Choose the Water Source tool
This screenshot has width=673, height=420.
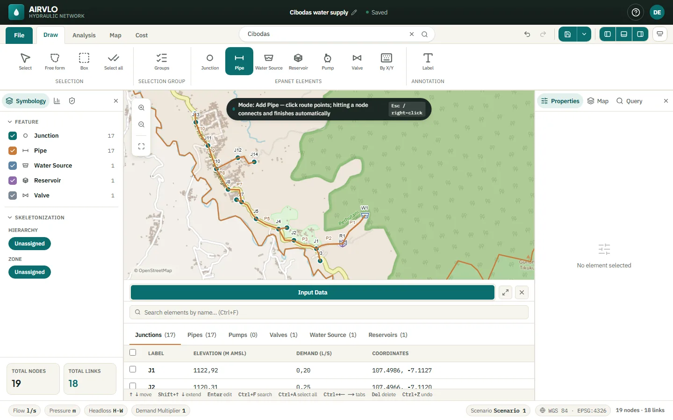pyautogui.click(x=269, y=61)
